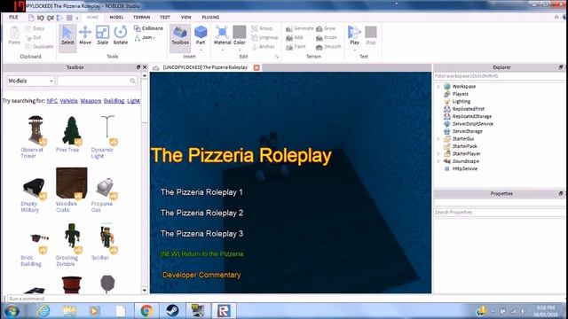
Task: Select the Drooling Zombie model thumbnail
Action: [72, 237]
